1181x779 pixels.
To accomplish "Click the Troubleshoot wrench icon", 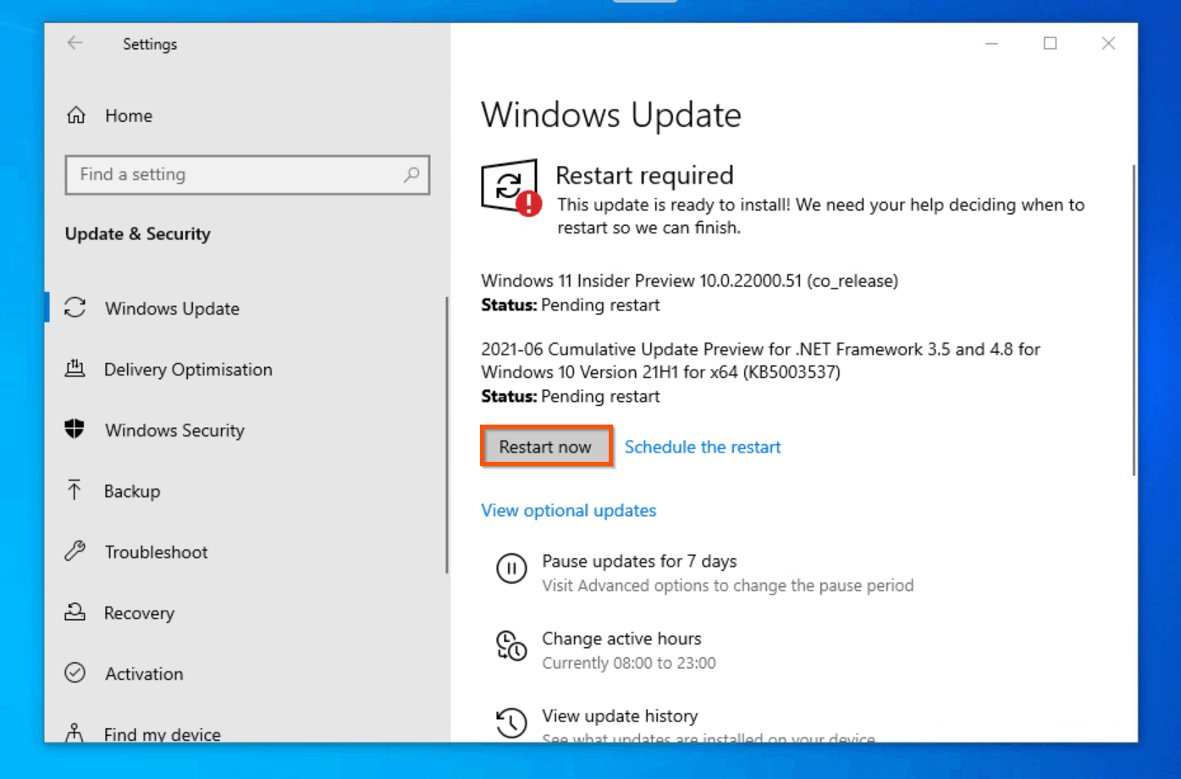I will [x=75, y=551].
